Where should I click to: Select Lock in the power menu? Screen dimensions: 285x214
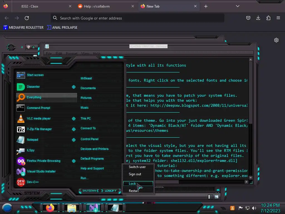(x=138, y=184)
